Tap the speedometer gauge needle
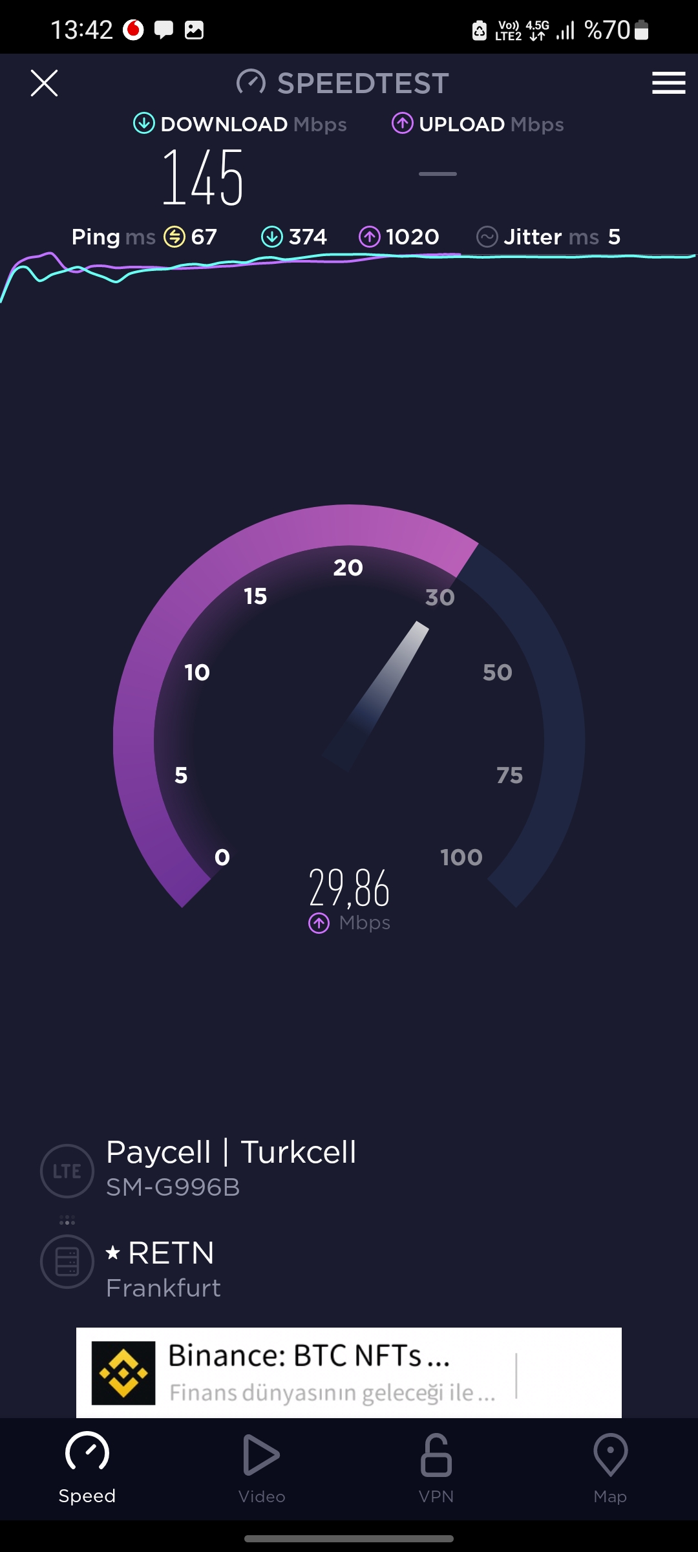698x1552 pixels. [x=376, y=697]
